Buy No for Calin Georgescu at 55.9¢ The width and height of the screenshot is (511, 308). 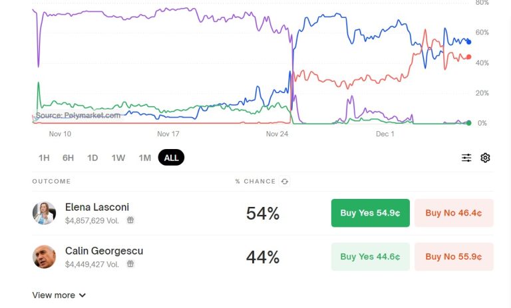454,257
